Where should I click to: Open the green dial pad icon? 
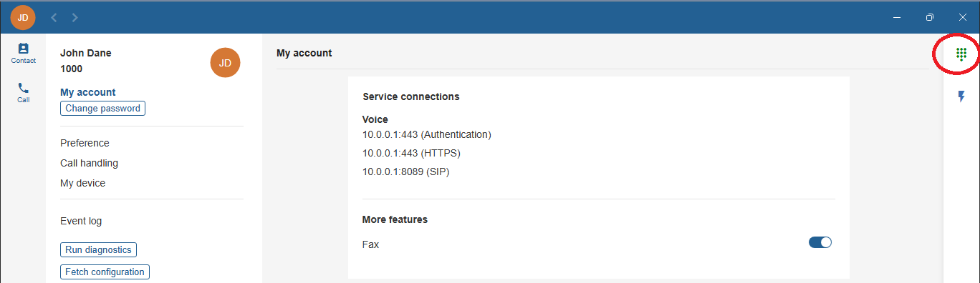[x=961, y=54]
